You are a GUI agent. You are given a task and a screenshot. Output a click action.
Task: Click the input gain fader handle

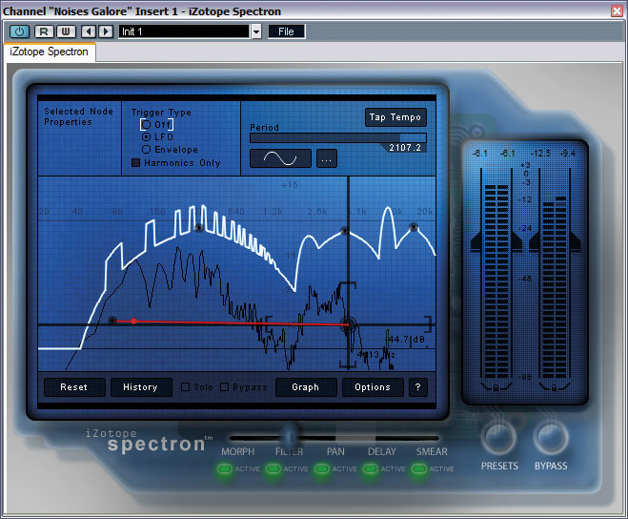pos(496,240)
